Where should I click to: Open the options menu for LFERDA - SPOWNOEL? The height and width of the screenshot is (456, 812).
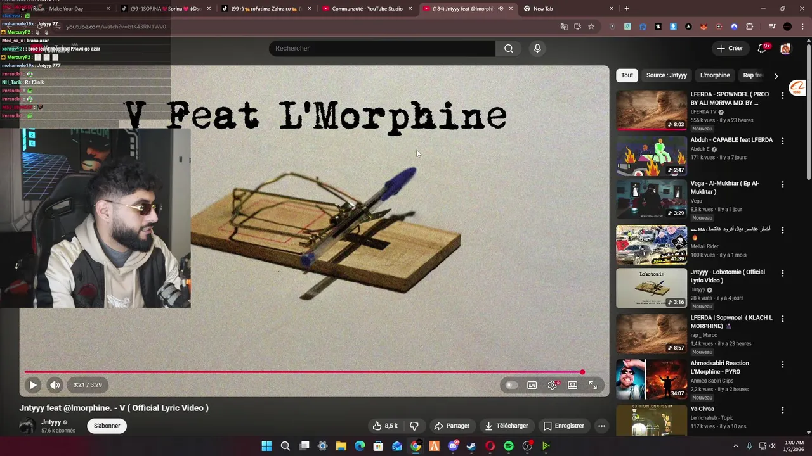782,95
